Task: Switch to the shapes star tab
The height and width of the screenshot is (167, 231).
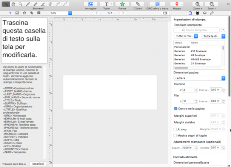Action: (25, 13)
